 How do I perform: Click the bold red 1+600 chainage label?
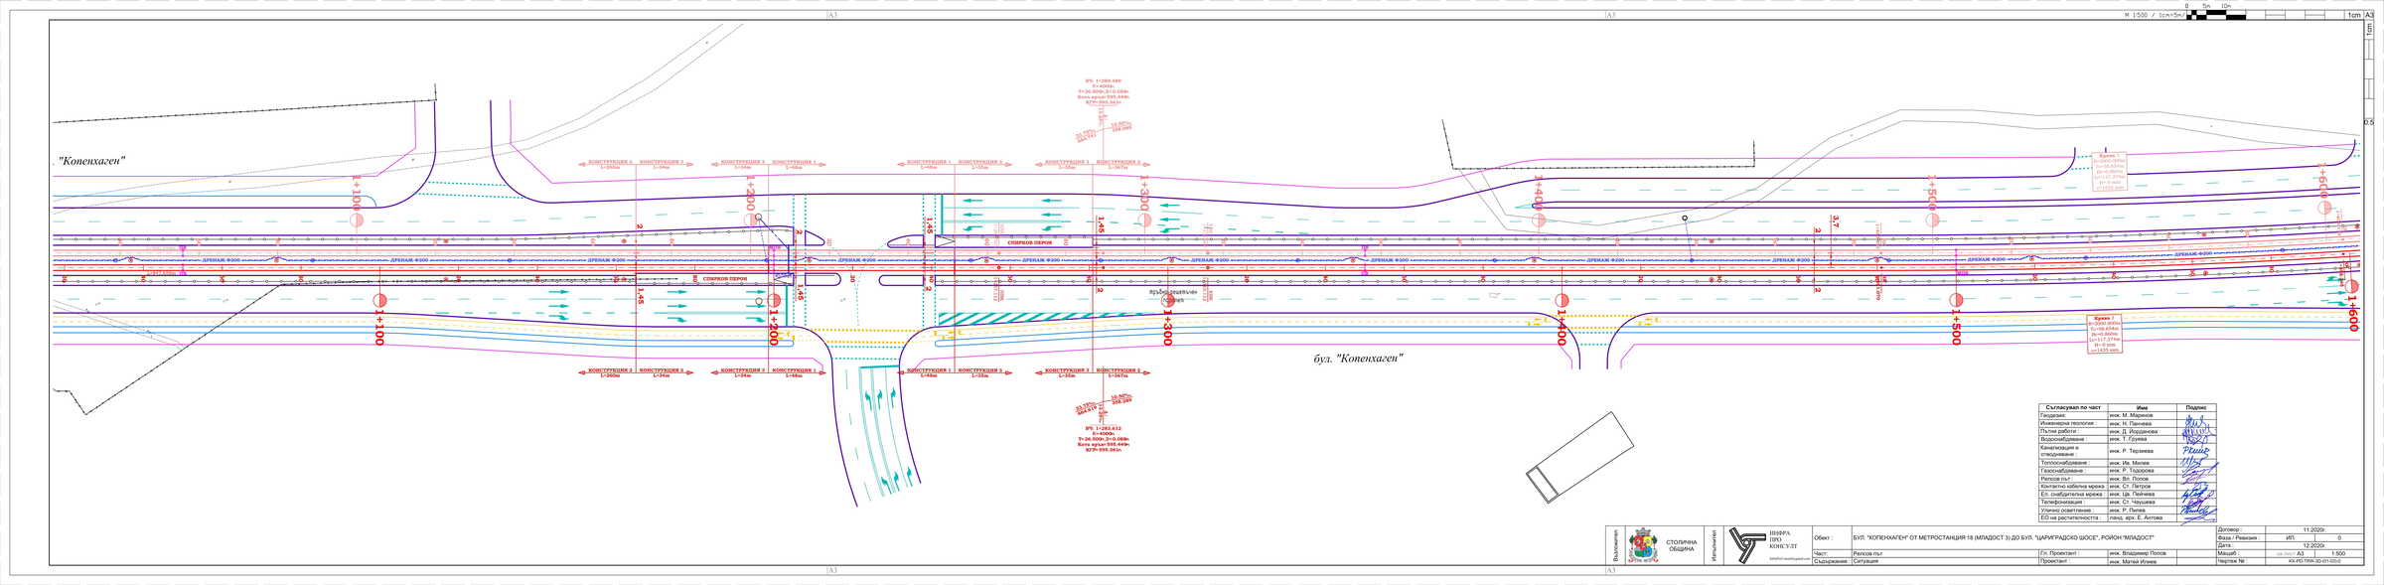click(x=2352, y=313)
